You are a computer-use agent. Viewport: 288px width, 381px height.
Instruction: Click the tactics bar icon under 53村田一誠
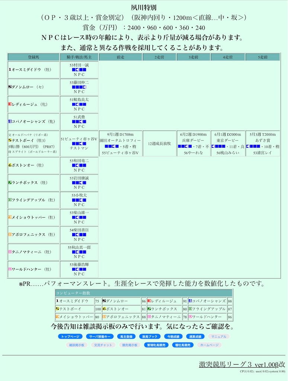tap(79, 70)
